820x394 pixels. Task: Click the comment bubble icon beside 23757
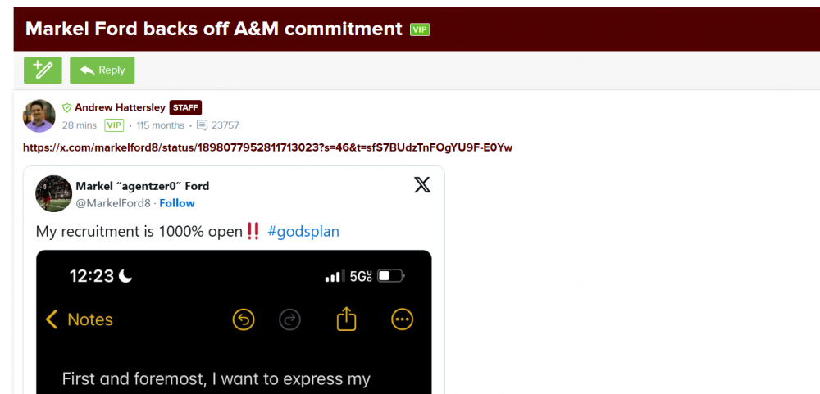pos(202,125)
